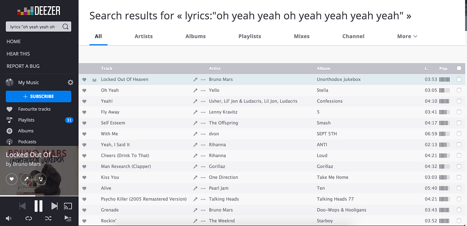Image resolution: width=467 pixels, height=226 pixels.
Task: Open the My Music settings gear
Action: (70, 82)
